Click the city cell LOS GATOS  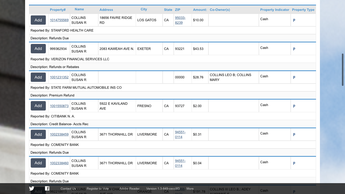tap(147, 20)
